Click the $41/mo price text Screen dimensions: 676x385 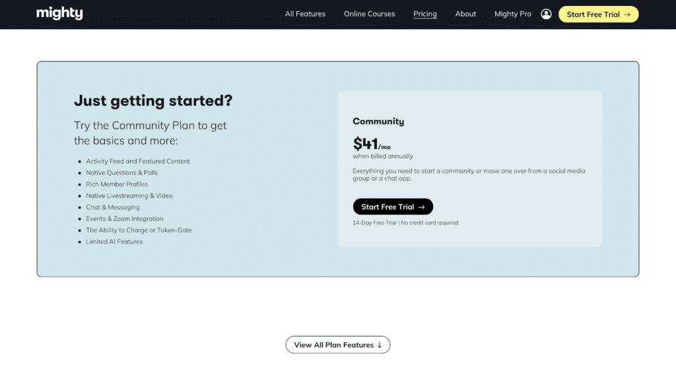[372, 144]
